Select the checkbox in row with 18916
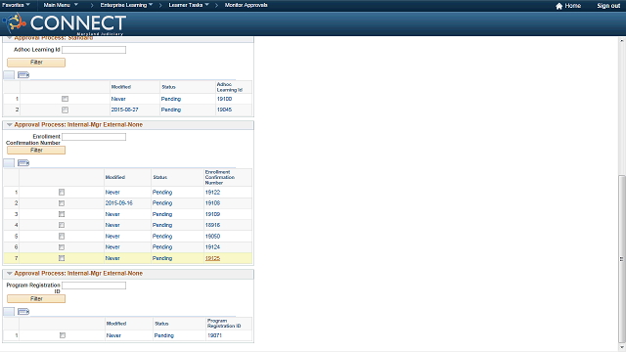 [62, 225]
